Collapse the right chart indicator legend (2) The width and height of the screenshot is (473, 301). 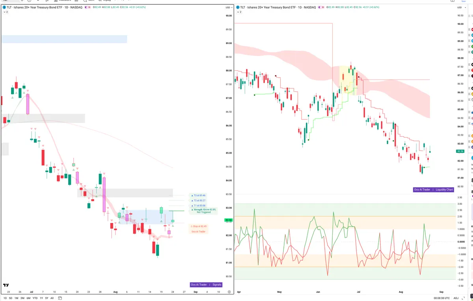coord(239,12)
